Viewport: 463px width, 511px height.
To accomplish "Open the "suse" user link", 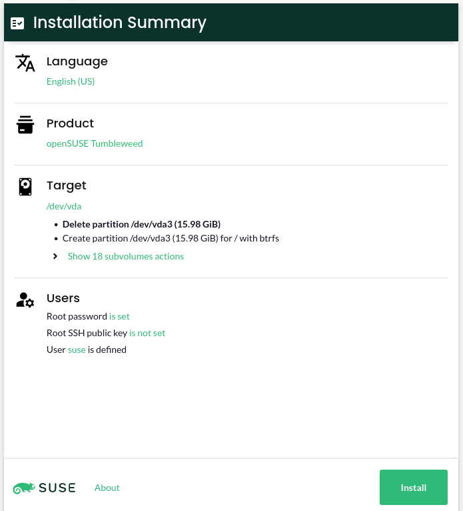I will (x=77, y=350).
